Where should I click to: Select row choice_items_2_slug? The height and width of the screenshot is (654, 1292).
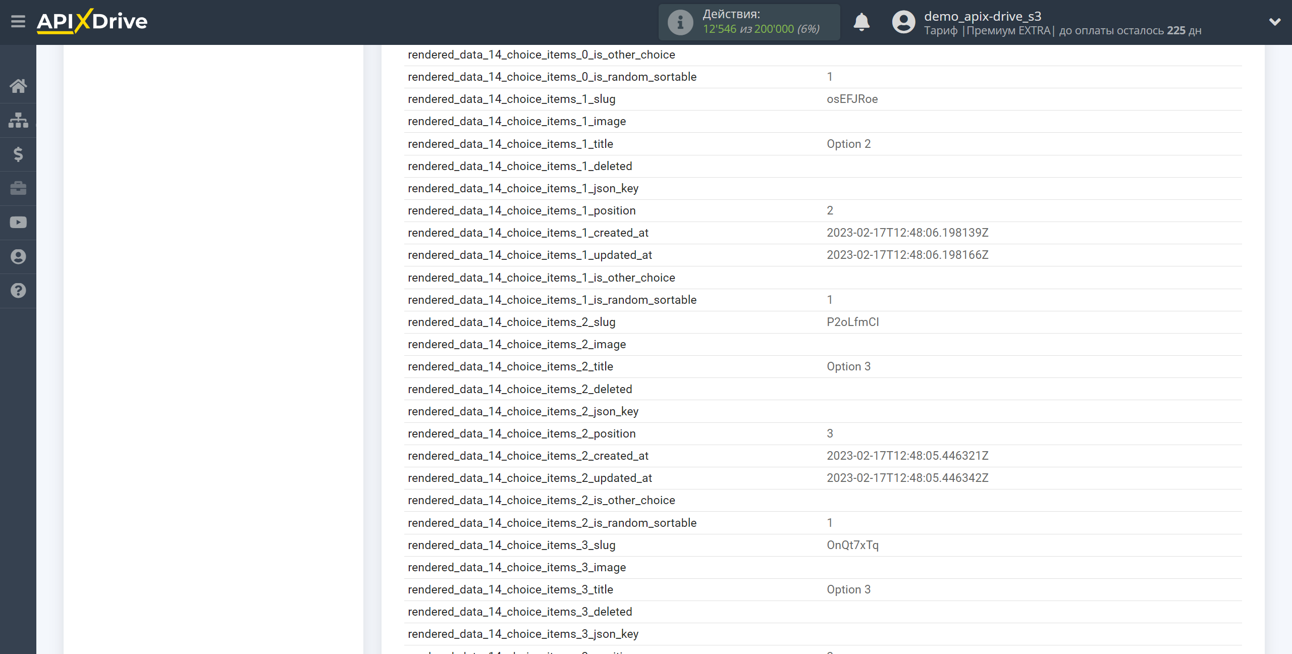pyautogui.click(x=823, y=322)
